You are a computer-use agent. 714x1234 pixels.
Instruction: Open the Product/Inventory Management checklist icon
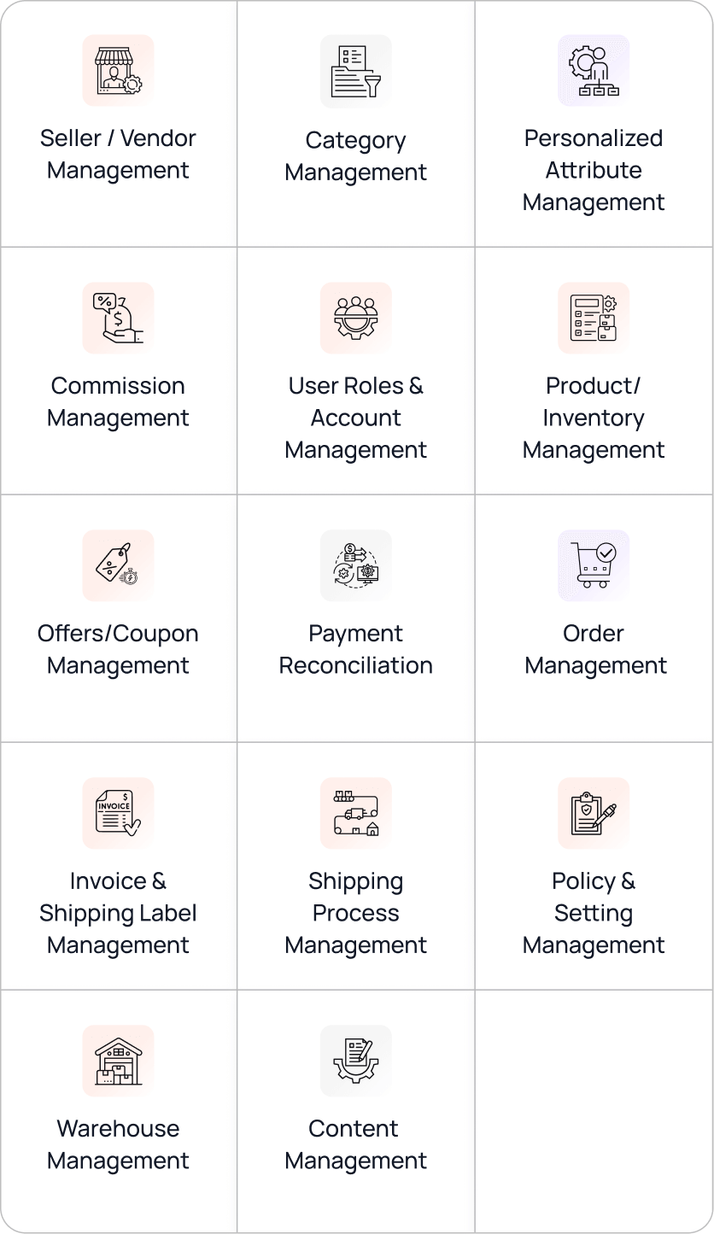pyautogui.click(x=594, y=318)
